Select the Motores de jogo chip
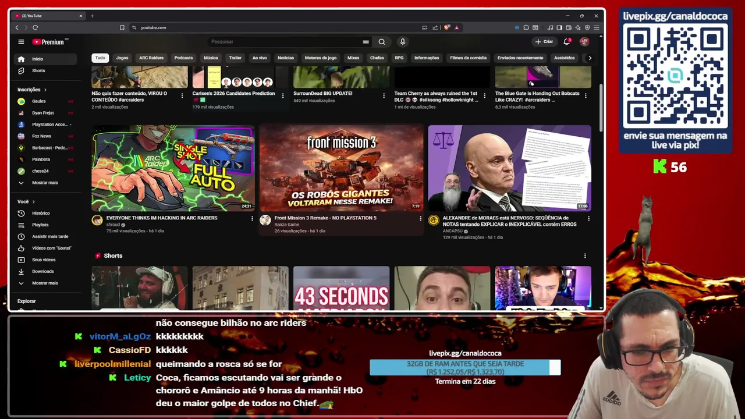Image resolution: width=745 pixels, height=419 pixels. [x=321, y=58]
